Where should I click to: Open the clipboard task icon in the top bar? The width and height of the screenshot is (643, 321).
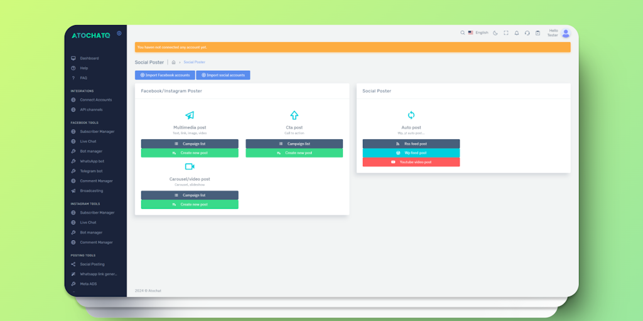538,33
